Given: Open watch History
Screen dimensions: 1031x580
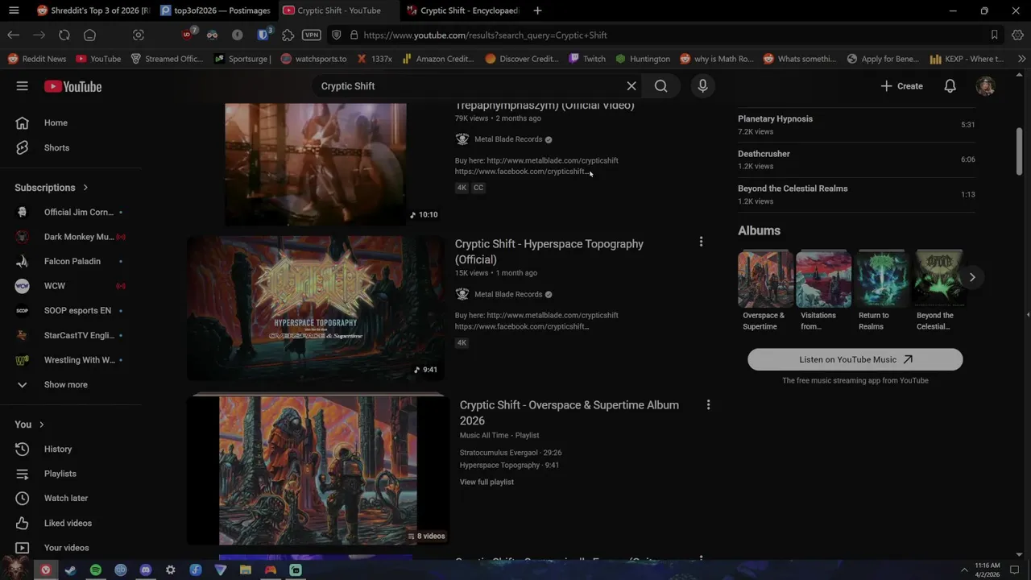Looking at the screenshot, I should click(71, 449).
